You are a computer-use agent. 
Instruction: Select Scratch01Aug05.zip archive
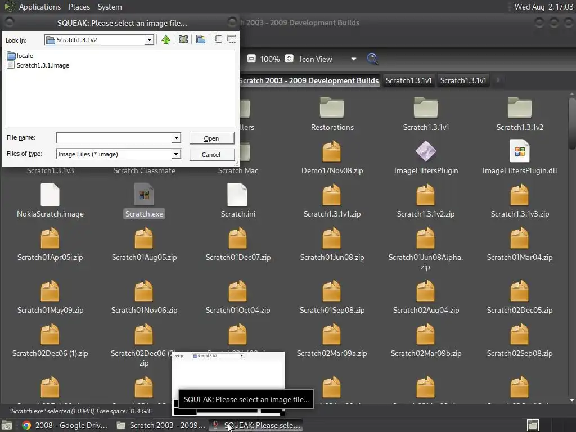(x=144, y=244)
